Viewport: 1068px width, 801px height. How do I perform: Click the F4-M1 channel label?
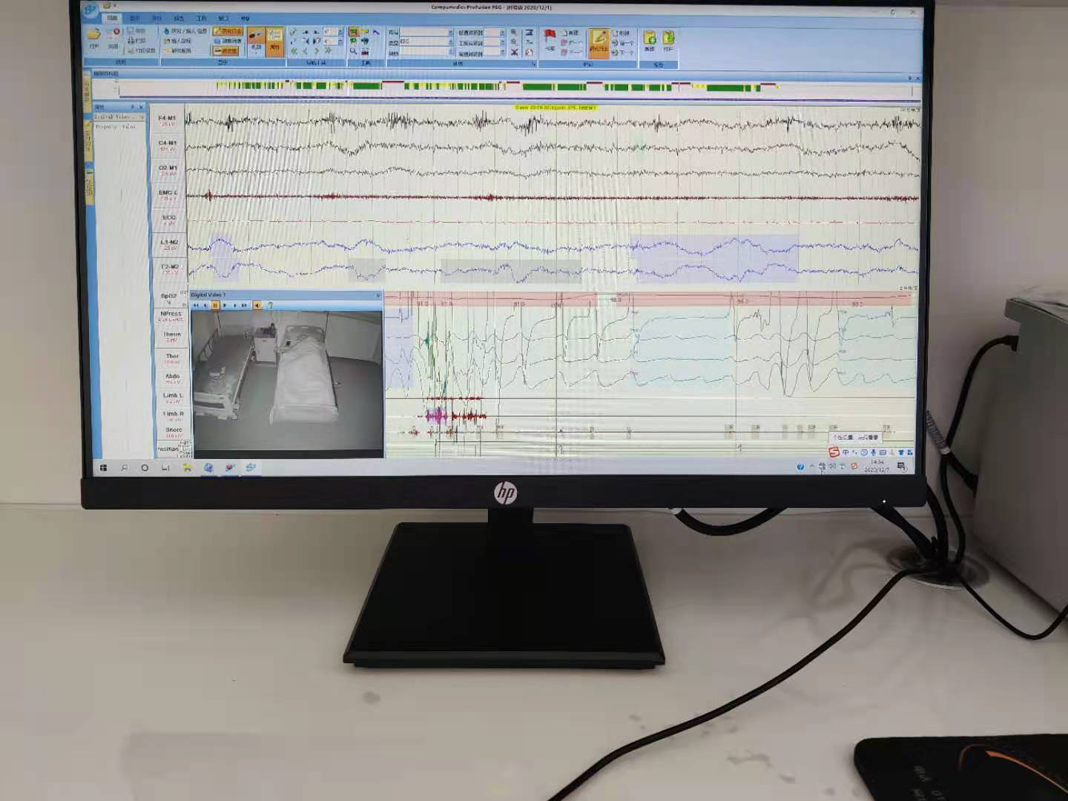167,119
